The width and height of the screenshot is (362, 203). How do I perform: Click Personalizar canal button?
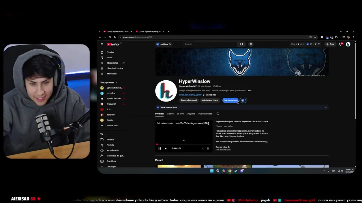coord(189,100)
